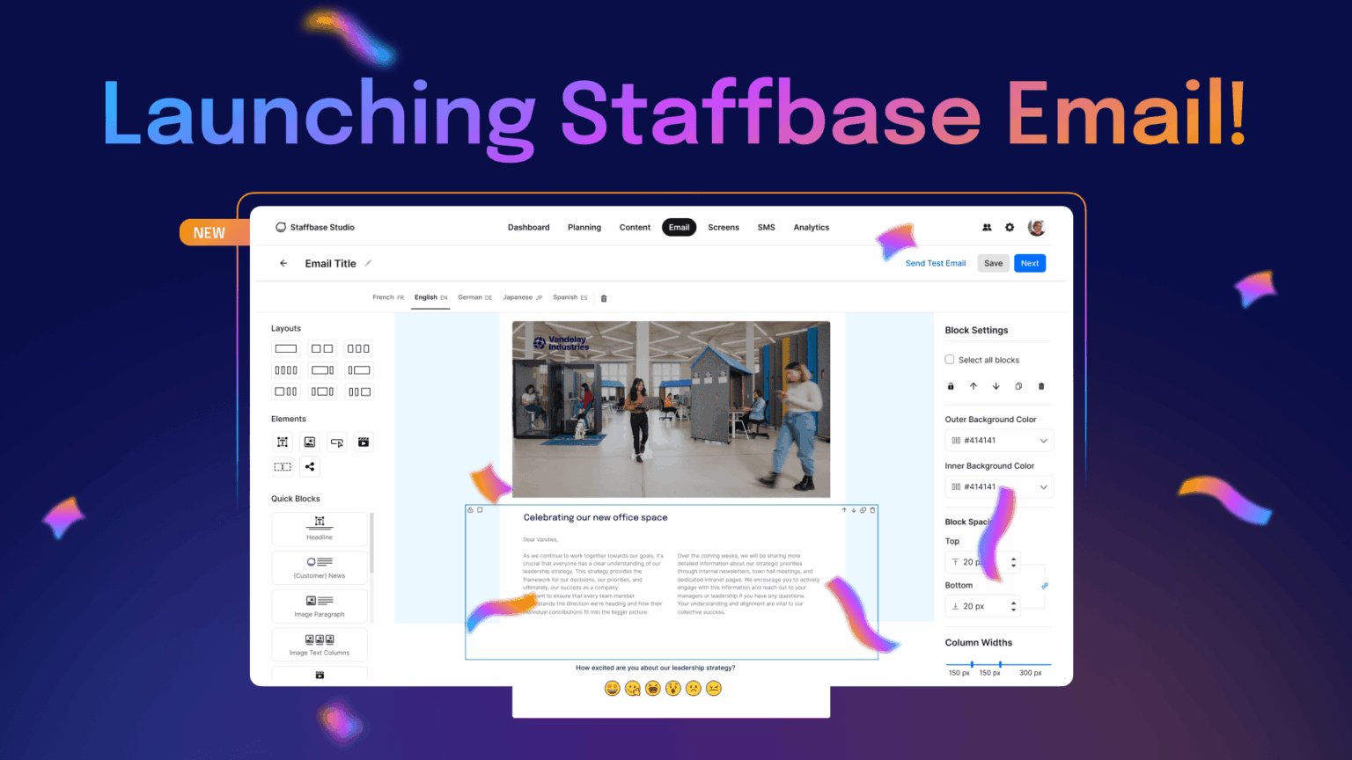Open the Outer Background Color dropdown

click(x=1043, y=440)
